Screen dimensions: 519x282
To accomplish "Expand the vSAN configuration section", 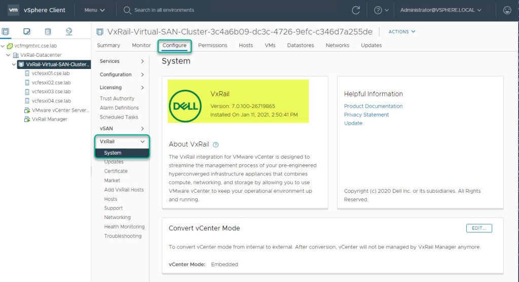I will (122, 129).
